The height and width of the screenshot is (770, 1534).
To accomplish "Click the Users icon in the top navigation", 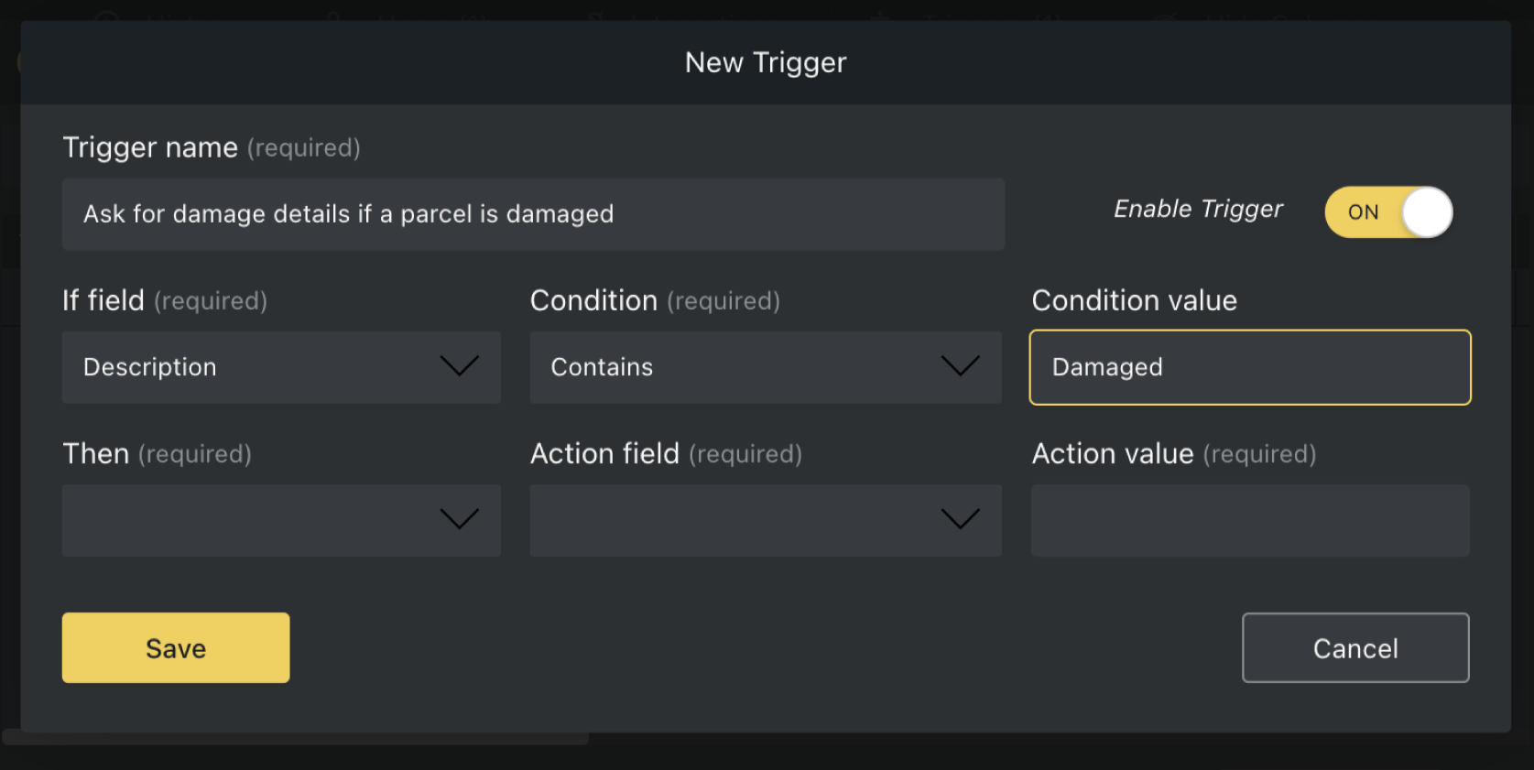I will coord(332,14).
